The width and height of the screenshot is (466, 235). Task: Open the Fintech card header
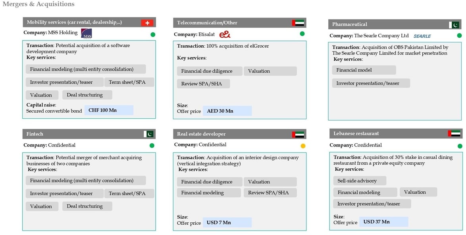point(89,134)
